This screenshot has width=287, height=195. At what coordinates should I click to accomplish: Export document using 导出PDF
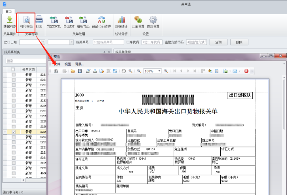point(69,22)
